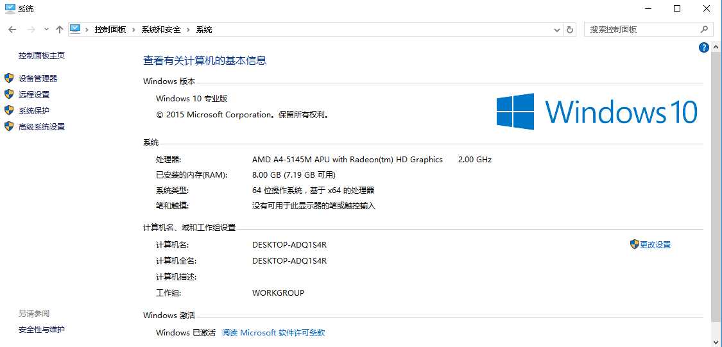This screenshot has width=722, height=347.
Task: Open 安全性与维护 under 另请参阅
Action: coord(42,330)
